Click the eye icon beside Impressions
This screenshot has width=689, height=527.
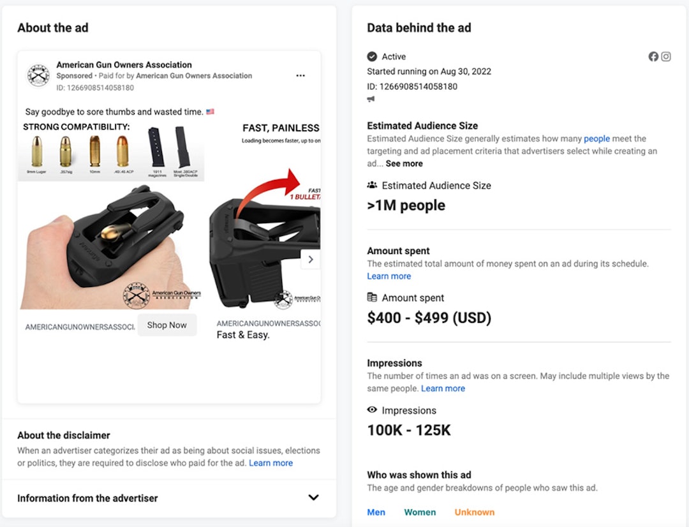coord(371,410)
